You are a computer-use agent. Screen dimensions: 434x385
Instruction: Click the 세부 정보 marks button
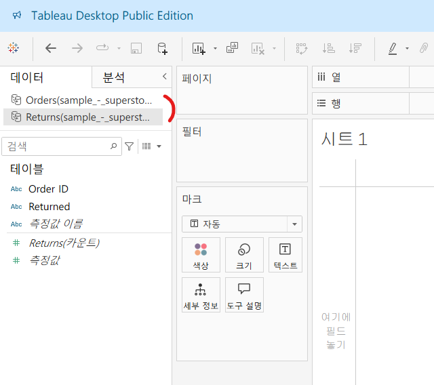[201, 295]
